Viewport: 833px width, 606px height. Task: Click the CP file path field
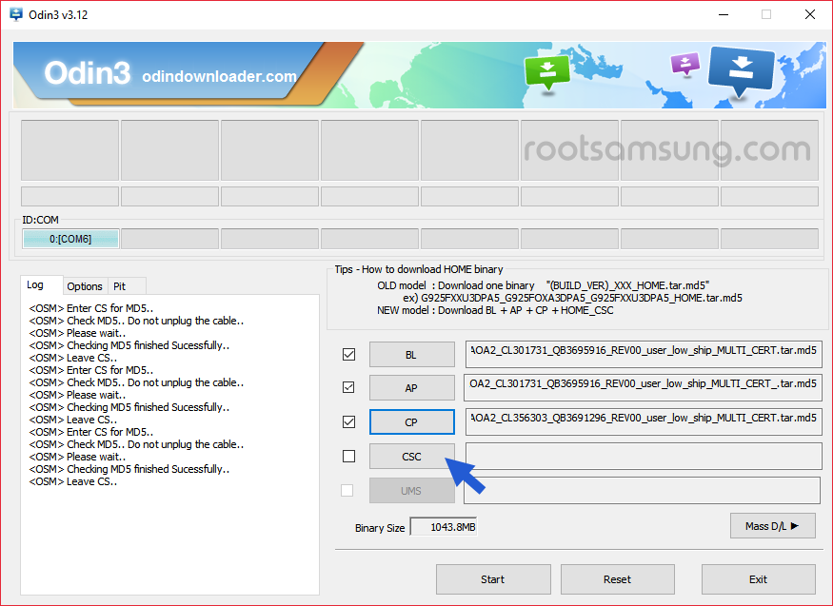644,421
